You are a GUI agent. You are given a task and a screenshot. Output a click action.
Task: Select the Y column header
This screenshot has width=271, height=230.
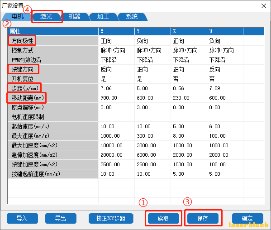pyautogui.click(x=152, y=31)
